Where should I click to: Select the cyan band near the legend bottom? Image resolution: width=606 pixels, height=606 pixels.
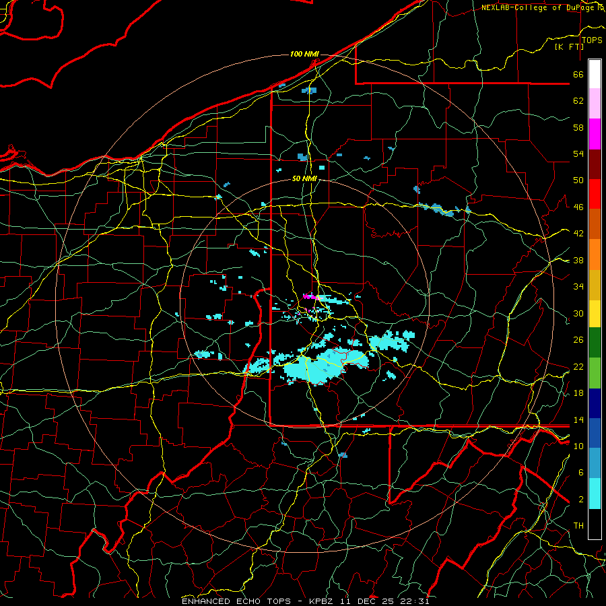(x=595, y=494)
